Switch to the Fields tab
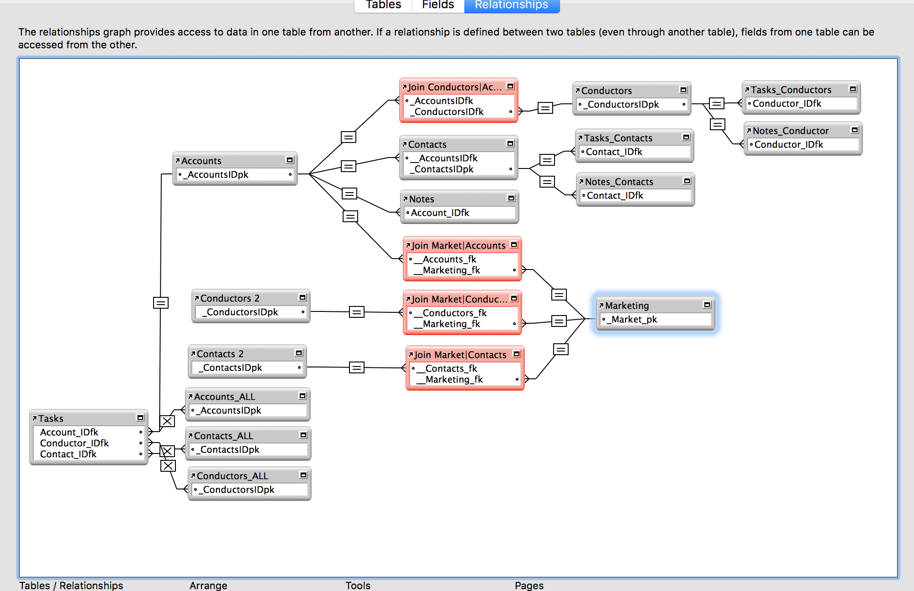 coord(438,5)
